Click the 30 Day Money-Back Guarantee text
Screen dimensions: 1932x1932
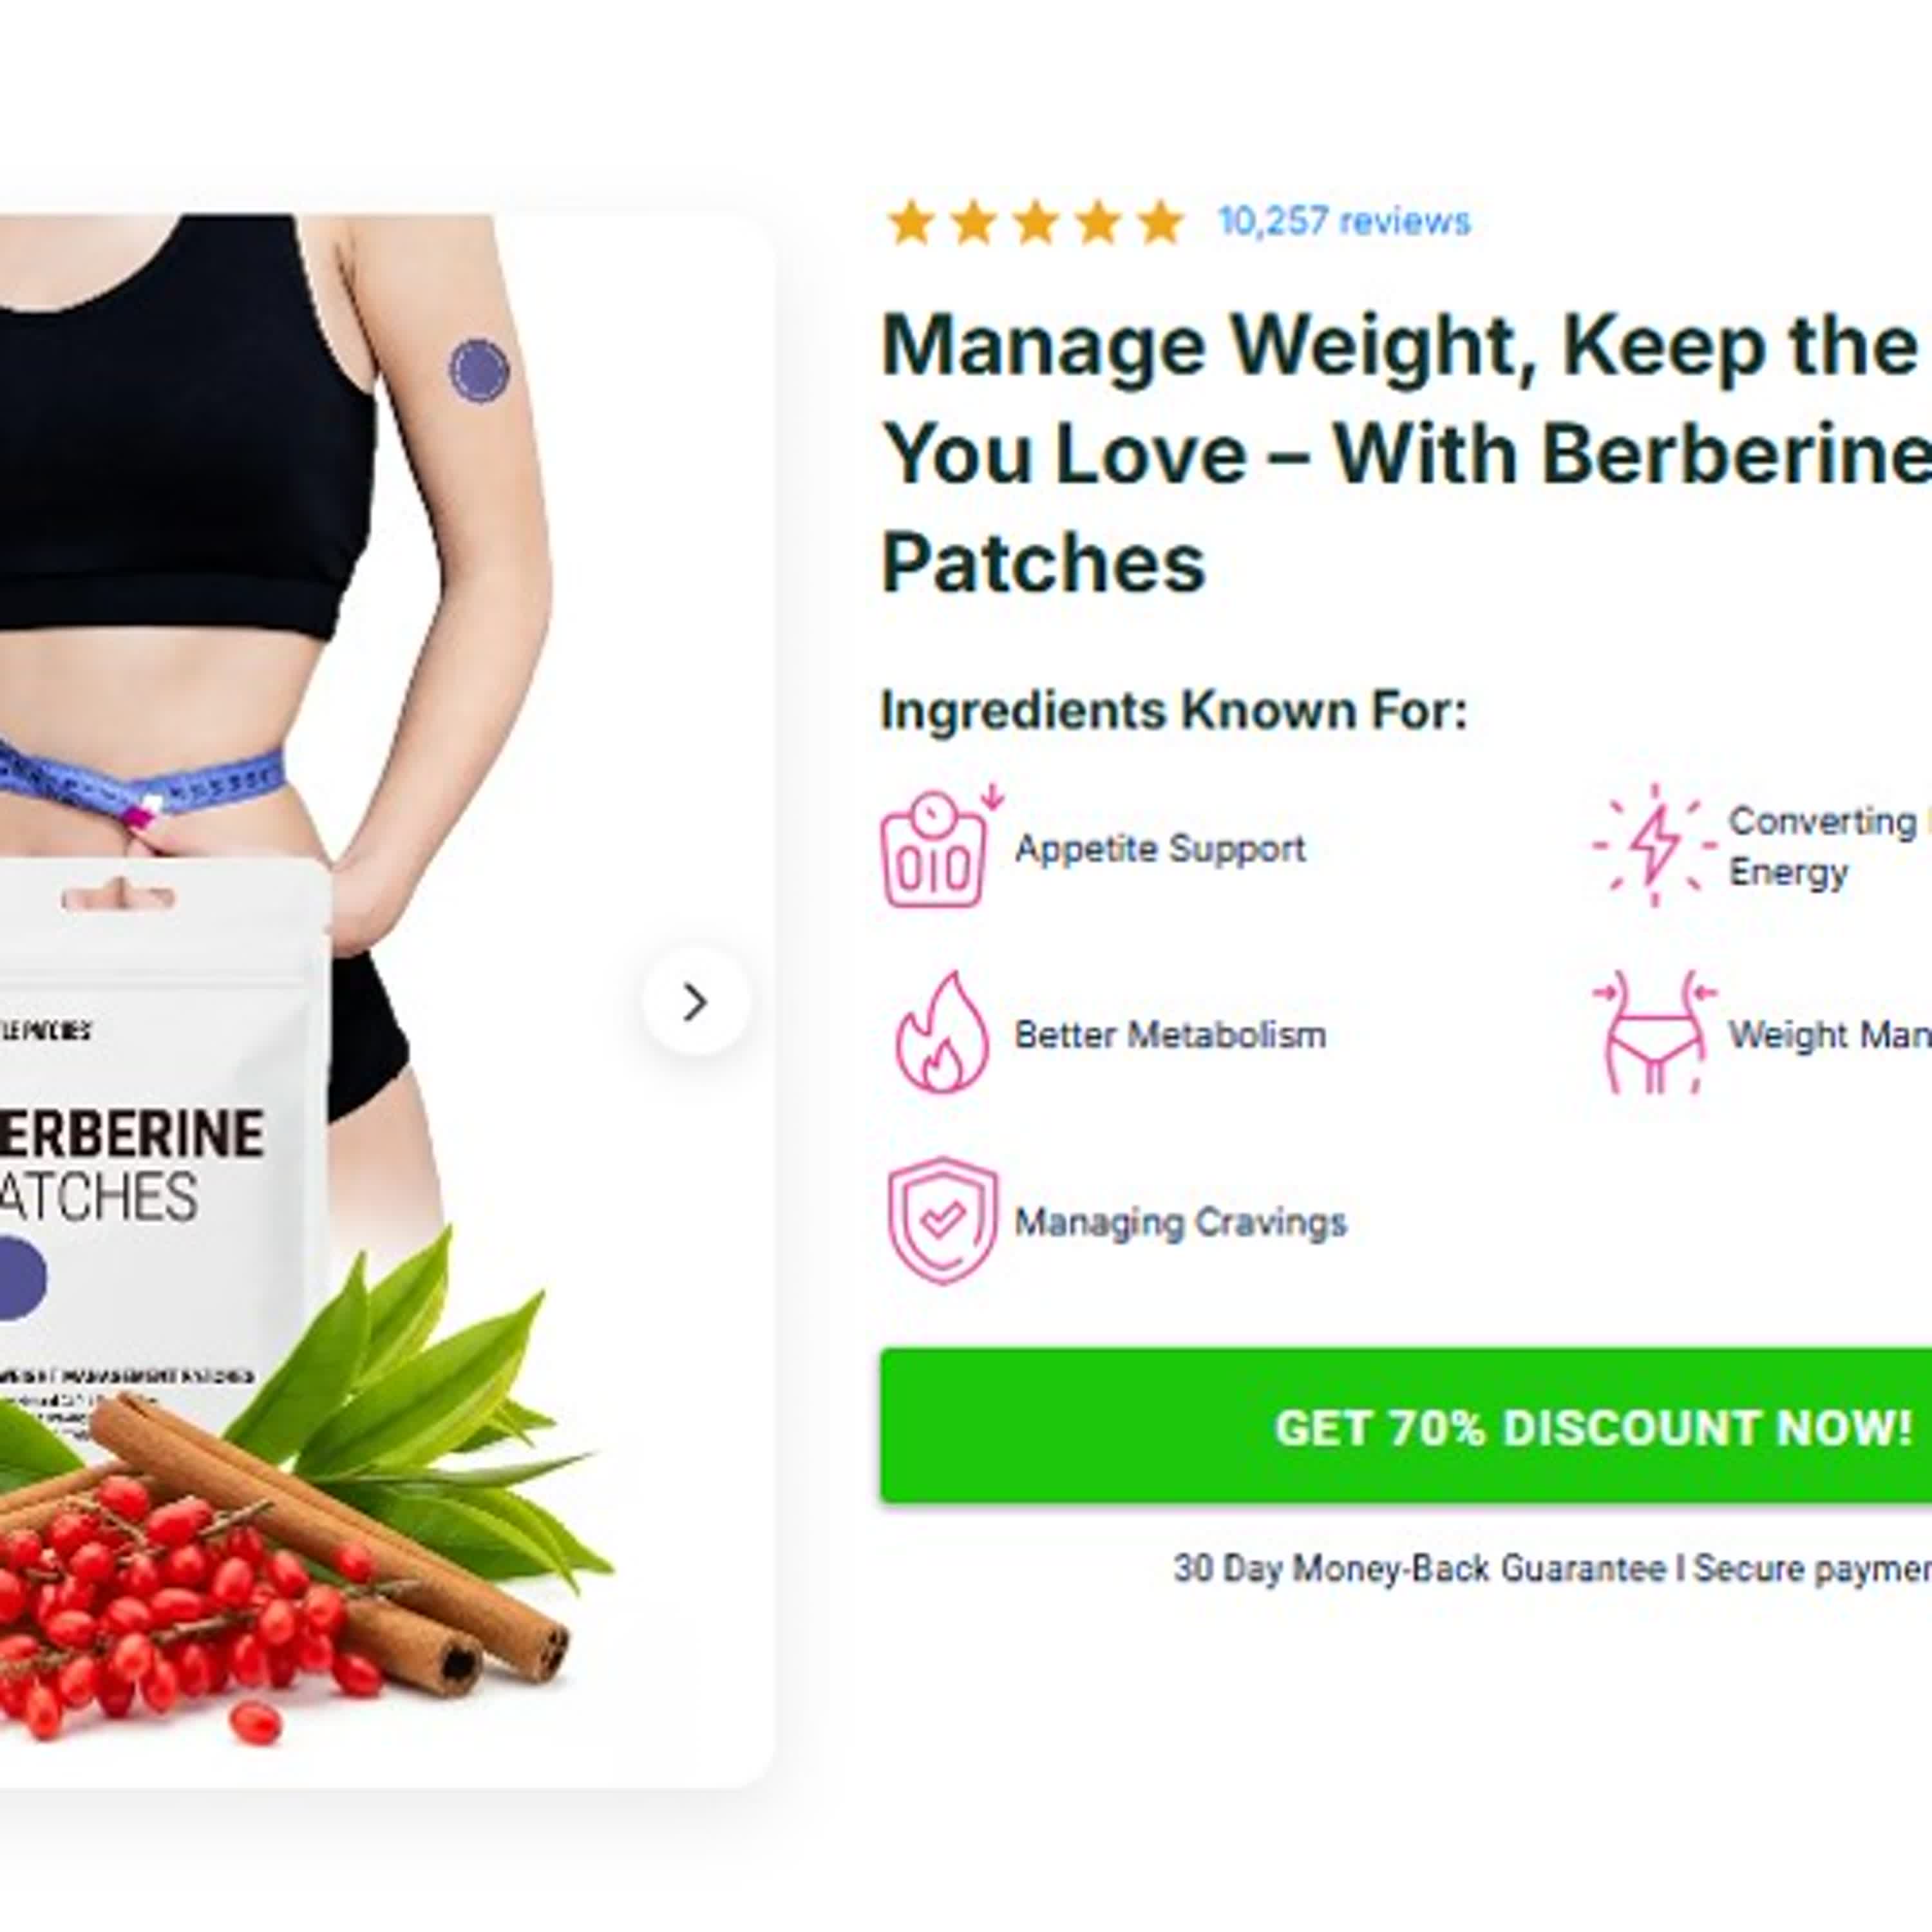tap(1420, 1568)
